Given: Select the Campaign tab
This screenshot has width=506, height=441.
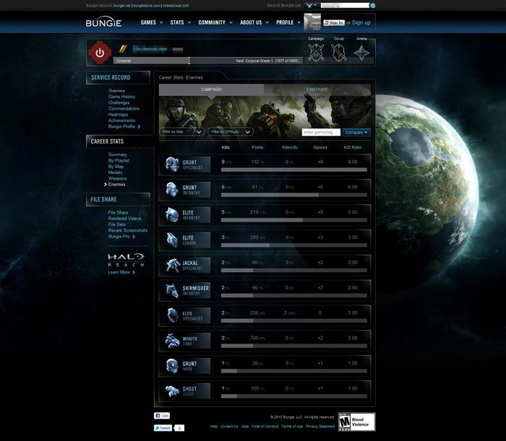Looking at the screenshot, I should [x=211, y=89].
